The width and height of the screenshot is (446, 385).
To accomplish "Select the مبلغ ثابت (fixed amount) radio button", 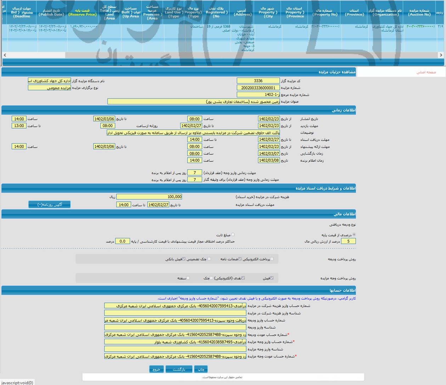I will point(233,235).
